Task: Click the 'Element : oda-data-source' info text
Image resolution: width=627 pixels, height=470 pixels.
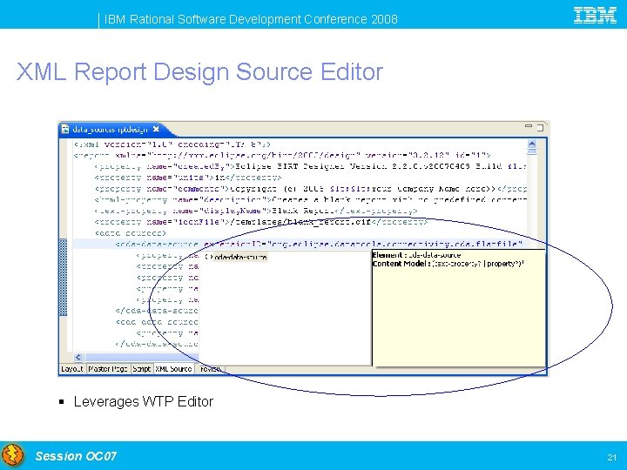Action: pos(416,254)
